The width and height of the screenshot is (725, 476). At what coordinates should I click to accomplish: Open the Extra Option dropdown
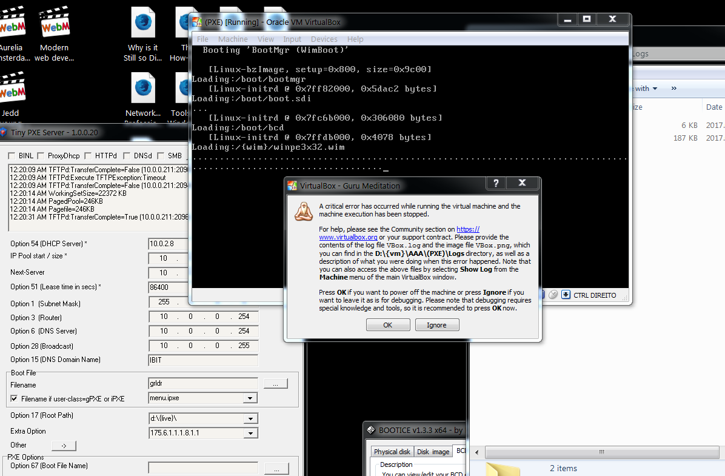tap(250, 434)
